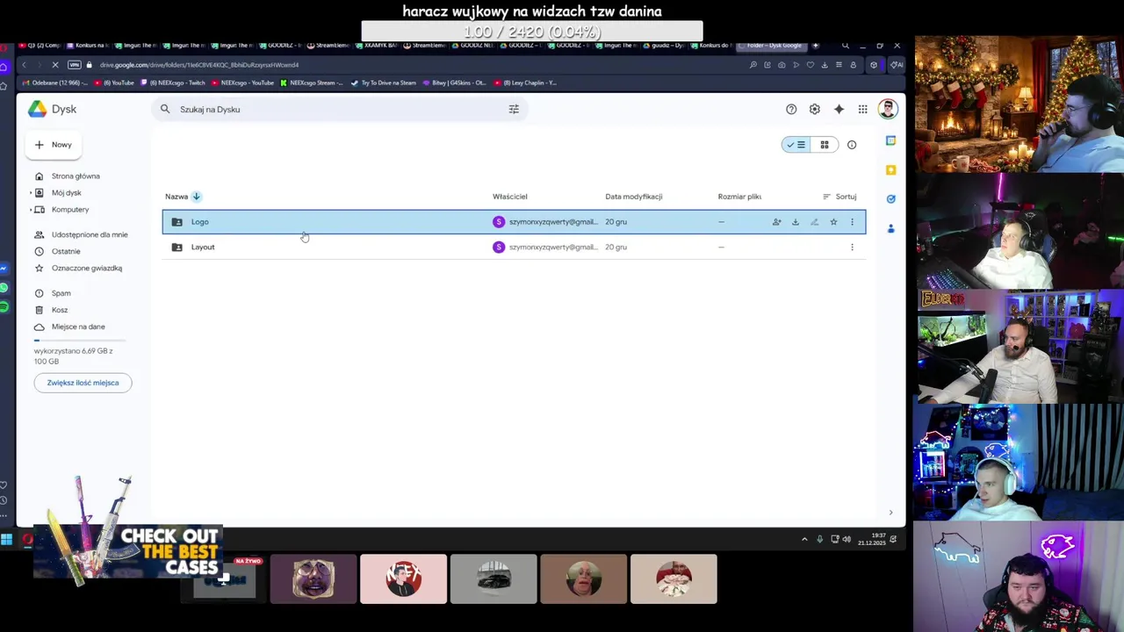Toggle the VPN badge in the address bar
The image size is (1124, 632).
click(75, 65)
